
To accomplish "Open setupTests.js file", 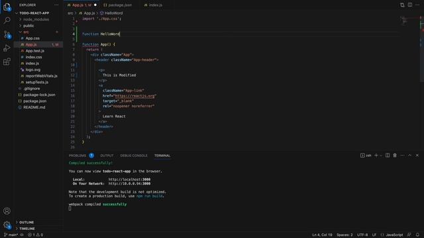I will (x=37, y=82).
